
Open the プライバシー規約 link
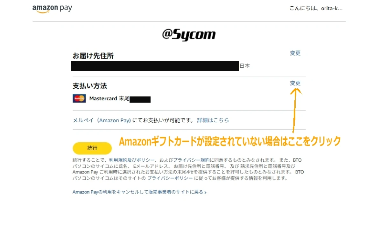(x=191, y=160)
